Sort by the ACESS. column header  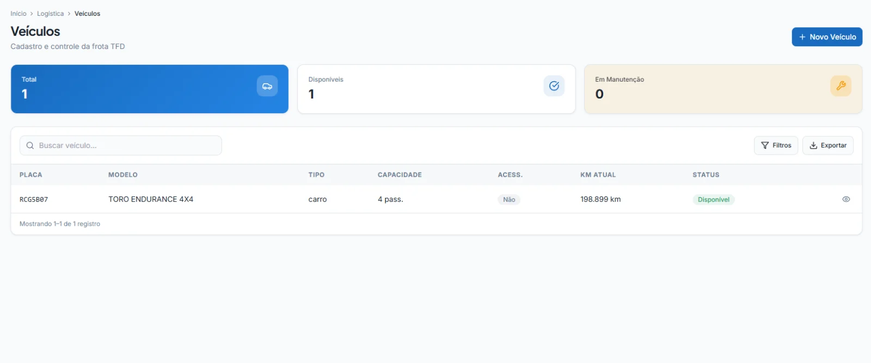coord(510,175)
